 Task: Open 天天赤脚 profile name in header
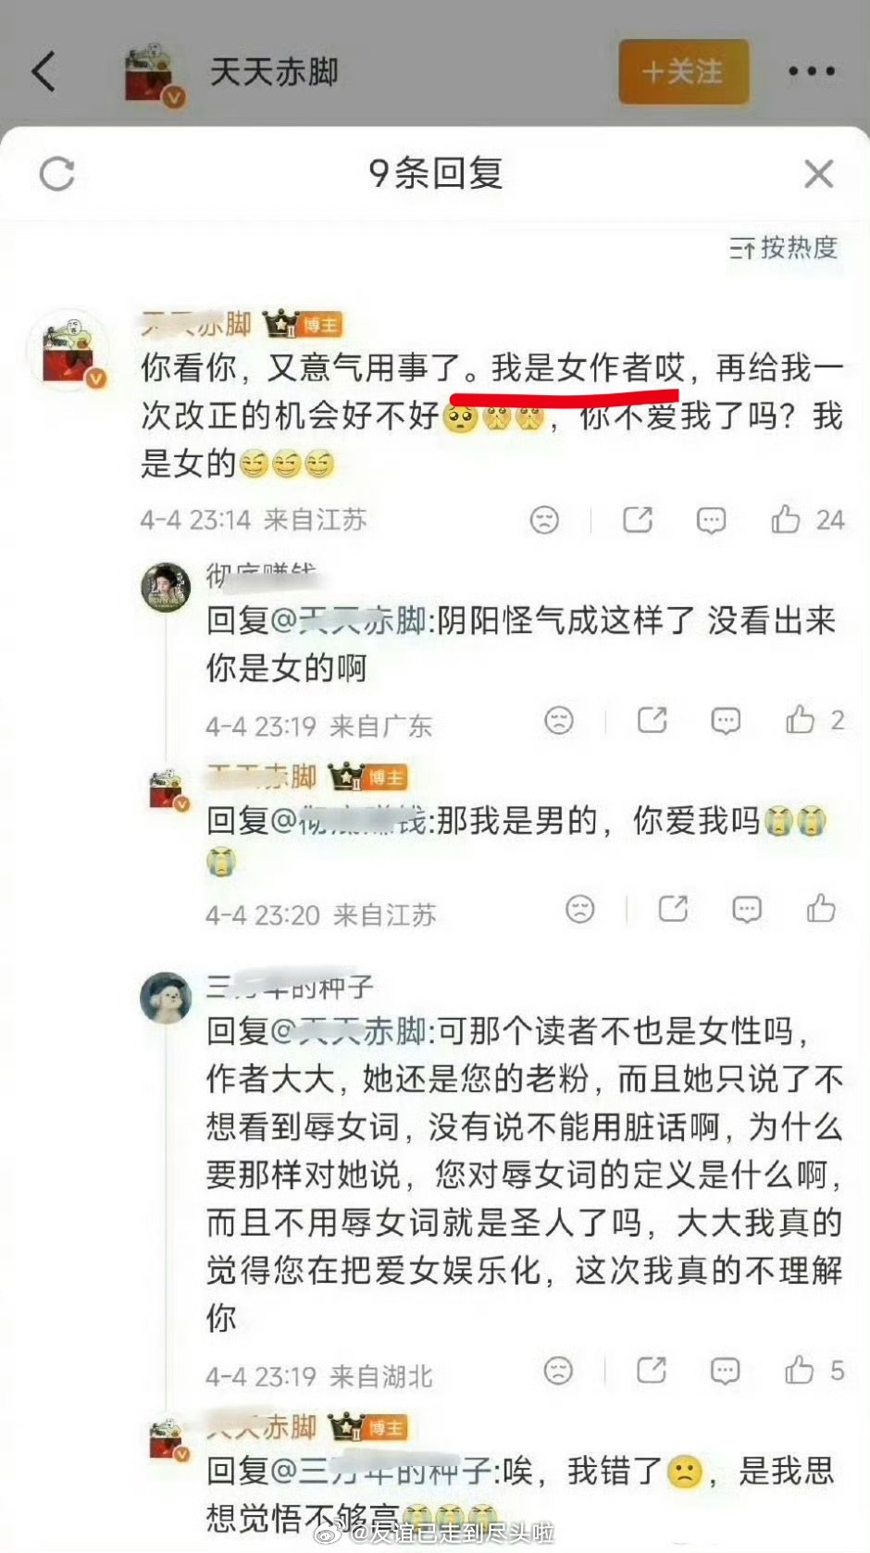click(274, 72)
